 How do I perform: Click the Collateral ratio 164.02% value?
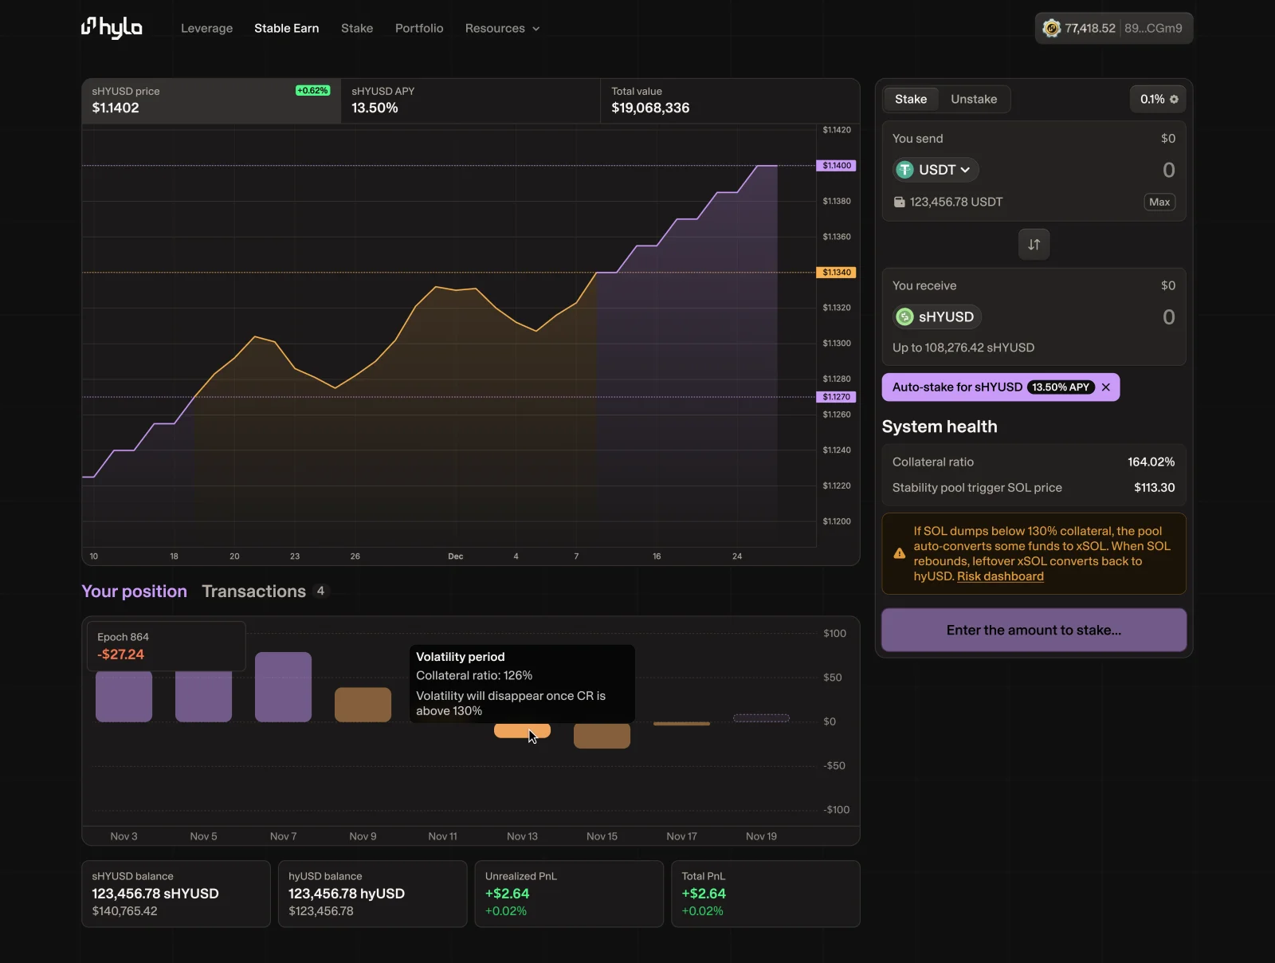click(x=1151, y=462)
